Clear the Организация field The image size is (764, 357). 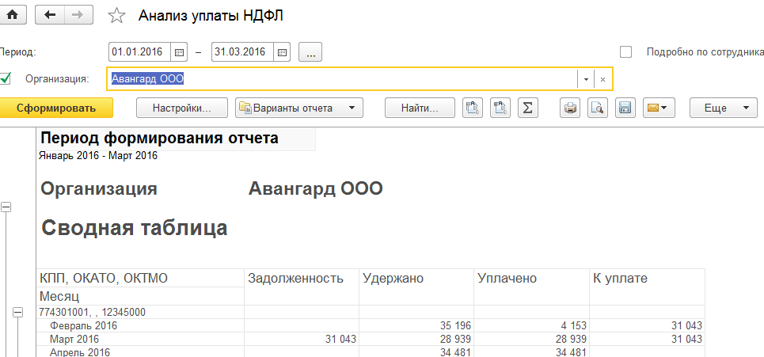602,79
